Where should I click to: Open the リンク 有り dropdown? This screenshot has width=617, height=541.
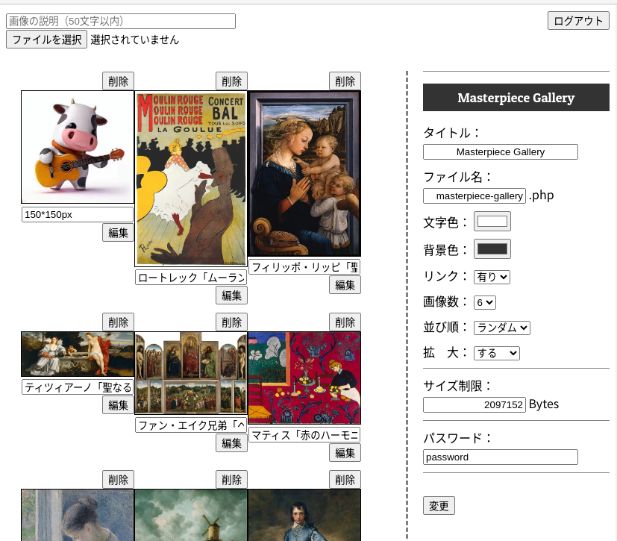click(492, 277)
